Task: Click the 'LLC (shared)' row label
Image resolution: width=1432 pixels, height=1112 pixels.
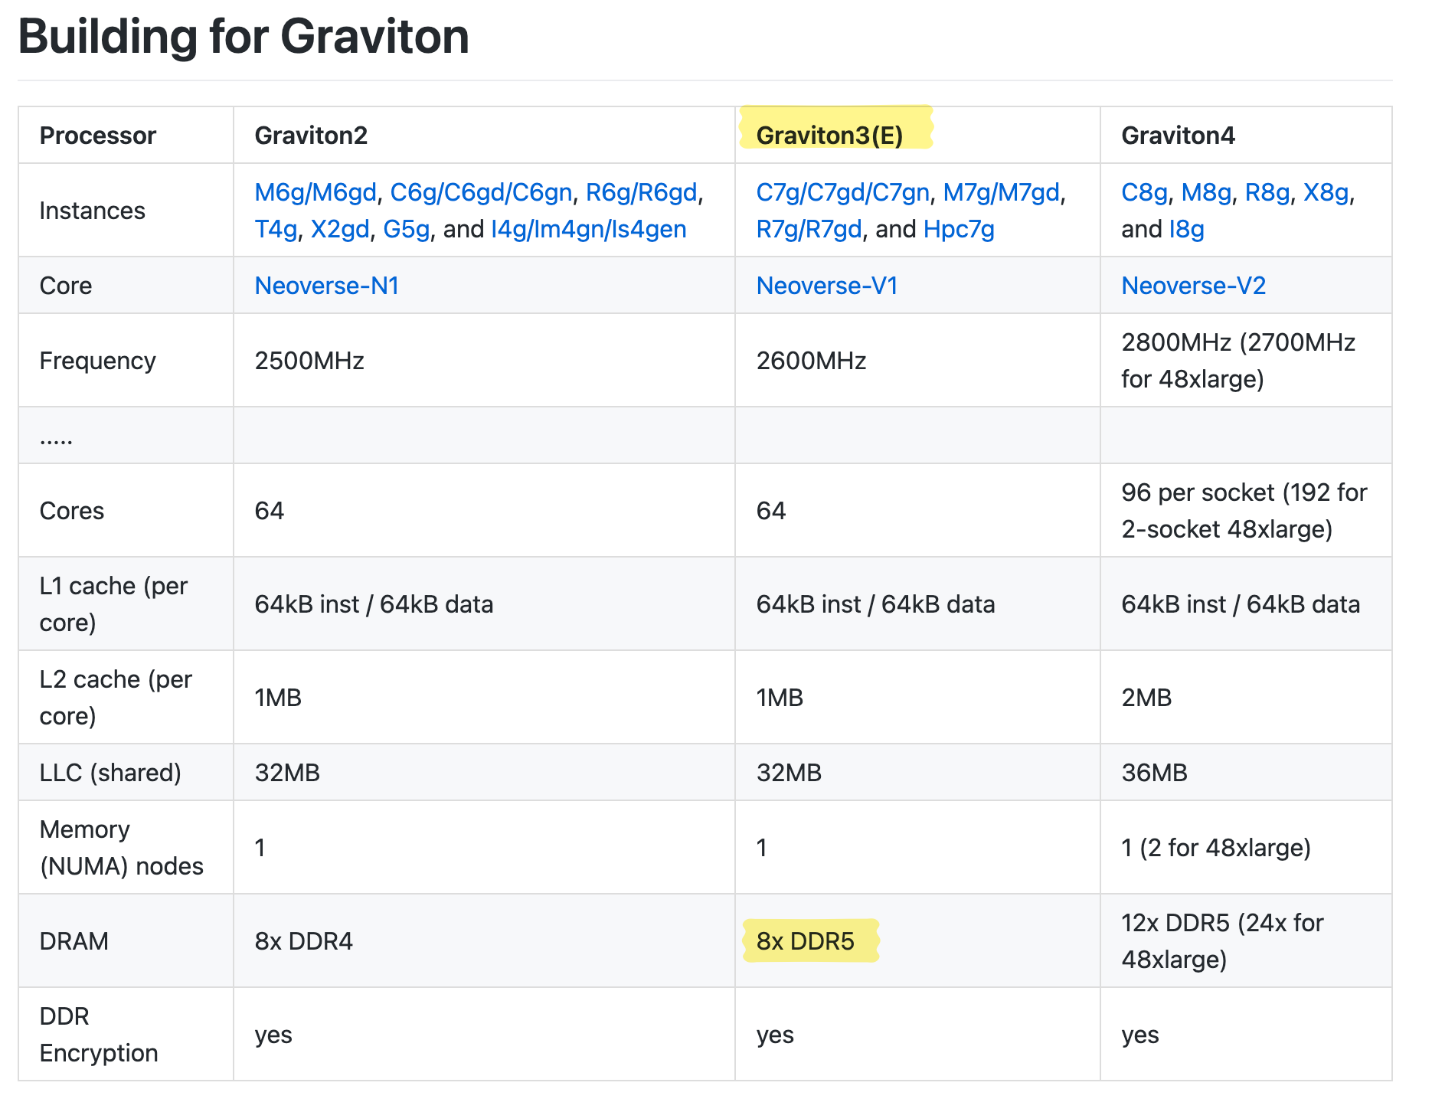Action: click(110, 773)
